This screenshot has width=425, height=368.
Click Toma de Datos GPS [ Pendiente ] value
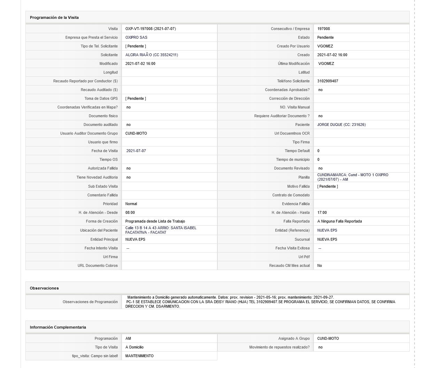pyautogui.click(x=136, y=98)
